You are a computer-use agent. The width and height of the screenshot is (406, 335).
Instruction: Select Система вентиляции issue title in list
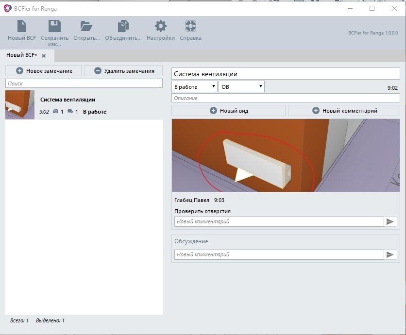(68, 100)
